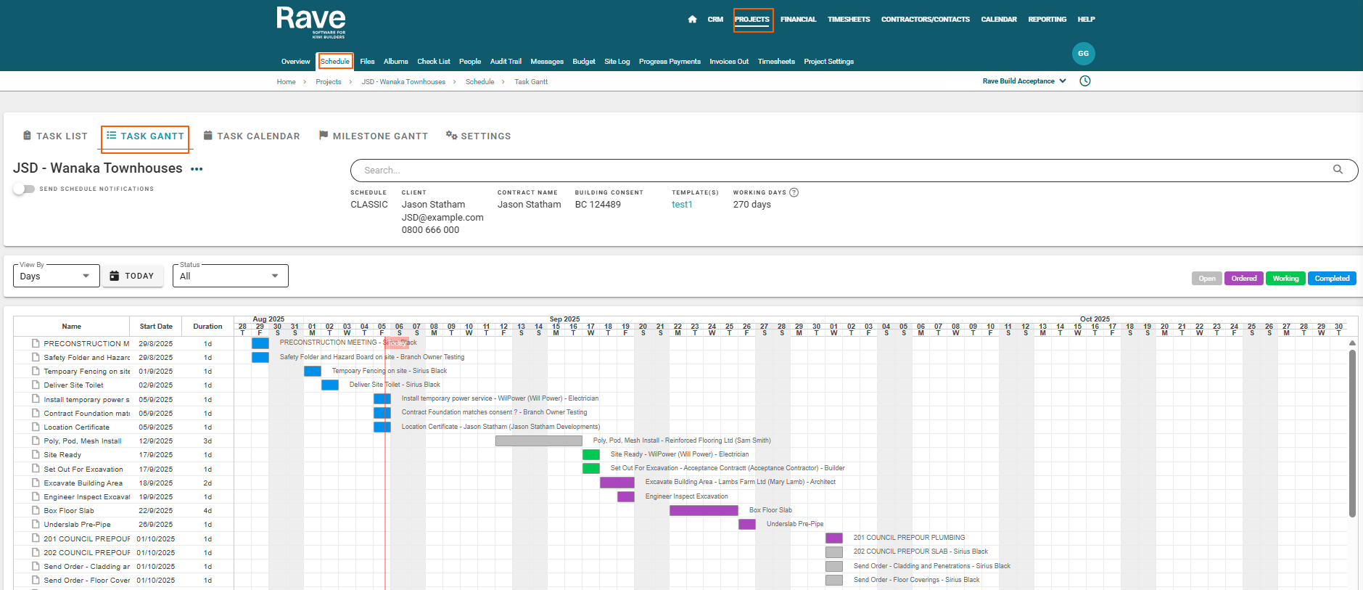Click document icon for Location Certificate row

[36, 427]
